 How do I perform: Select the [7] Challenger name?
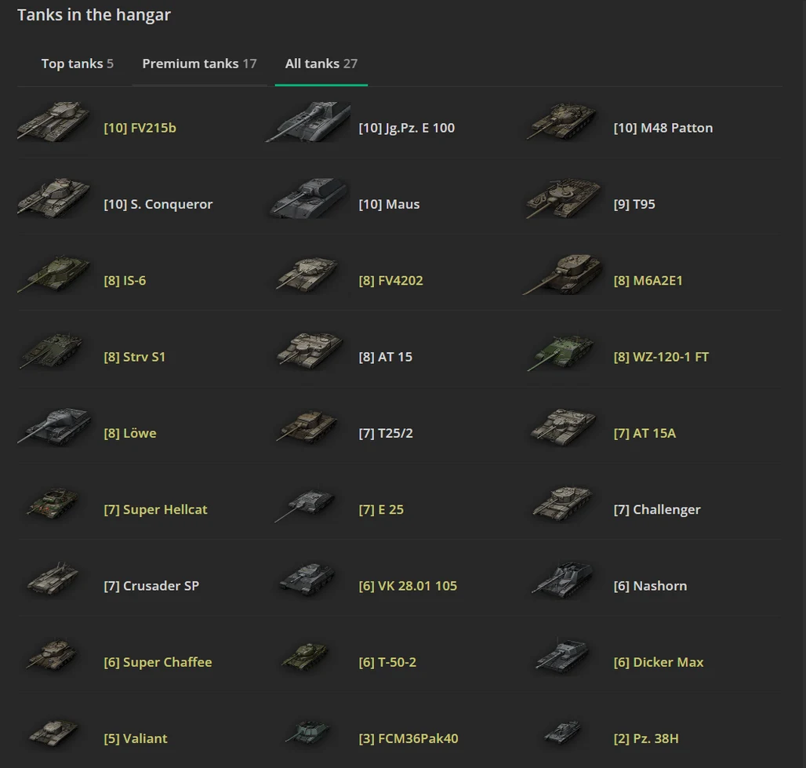[x=657, y=510]
